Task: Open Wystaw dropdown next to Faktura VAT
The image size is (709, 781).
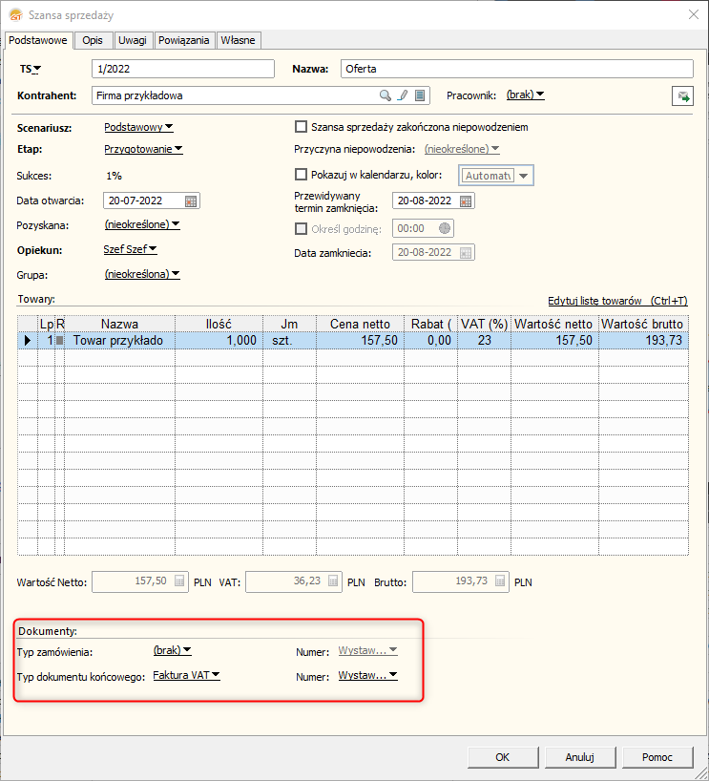Action: tap(368, 675)
